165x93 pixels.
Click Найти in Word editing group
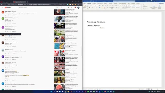[145, 5]
